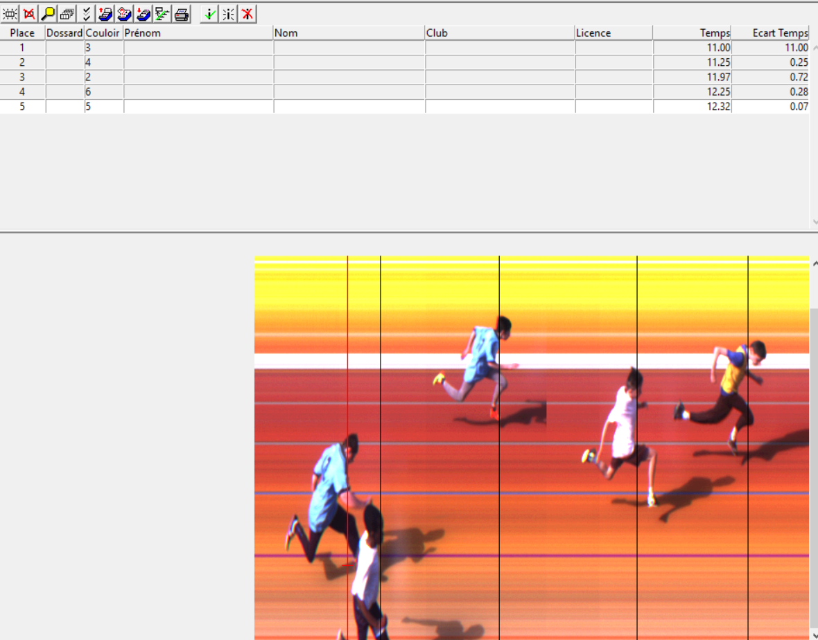Image resolution: width=818 pixels, height=640 pixels.
Task: Click the black marker line through top light-blue runner
Action: (x=499, y=447)
